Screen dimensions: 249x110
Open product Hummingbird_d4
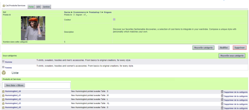point(13,92)
